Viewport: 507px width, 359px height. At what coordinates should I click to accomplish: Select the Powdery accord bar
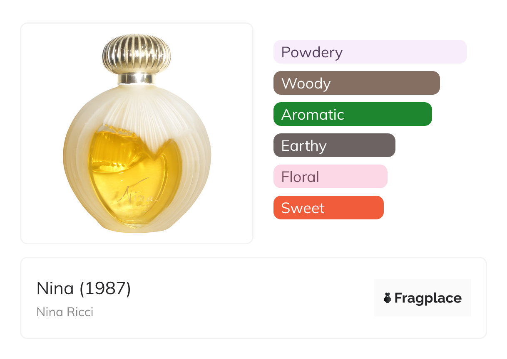point(370,52)
